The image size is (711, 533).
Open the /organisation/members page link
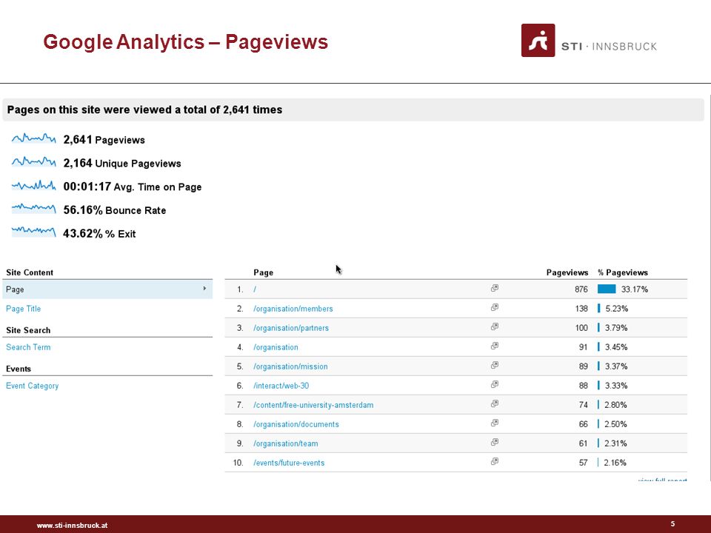pos(293,309)
